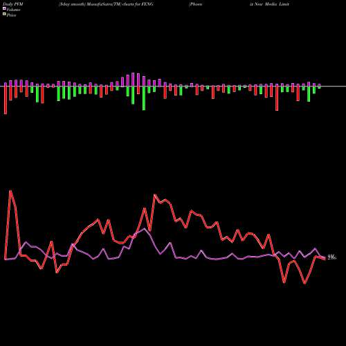Click the longest red bar at far left of histogram
The image size is (346, 346).
[x=6, y=100]
